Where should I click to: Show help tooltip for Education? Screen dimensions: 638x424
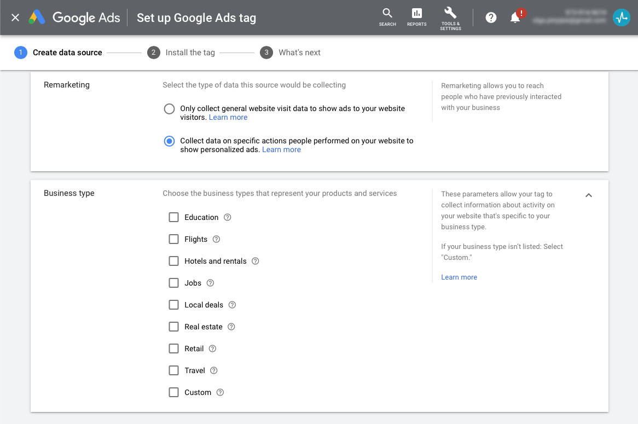pyautogui.click(x=228, y=217)
